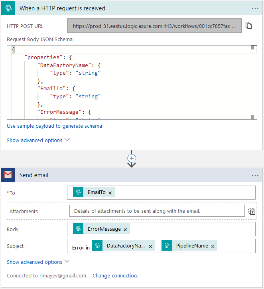
Task: Expand Send email's Show advanced options
Action: 38,262
